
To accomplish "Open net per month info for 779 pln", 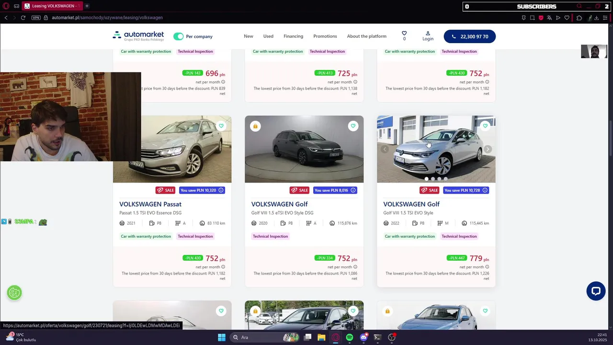I will (488, 267).
